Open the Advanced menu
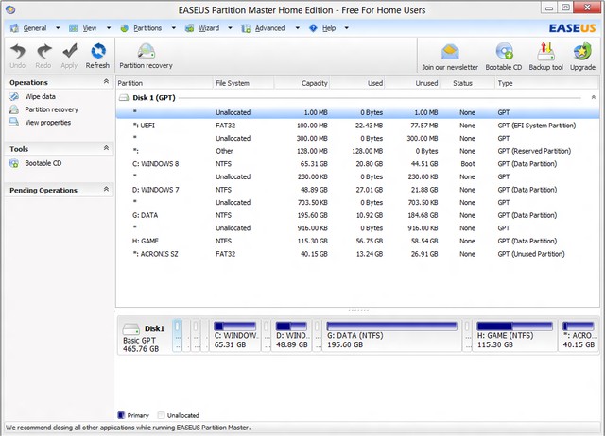 [269, 28]
